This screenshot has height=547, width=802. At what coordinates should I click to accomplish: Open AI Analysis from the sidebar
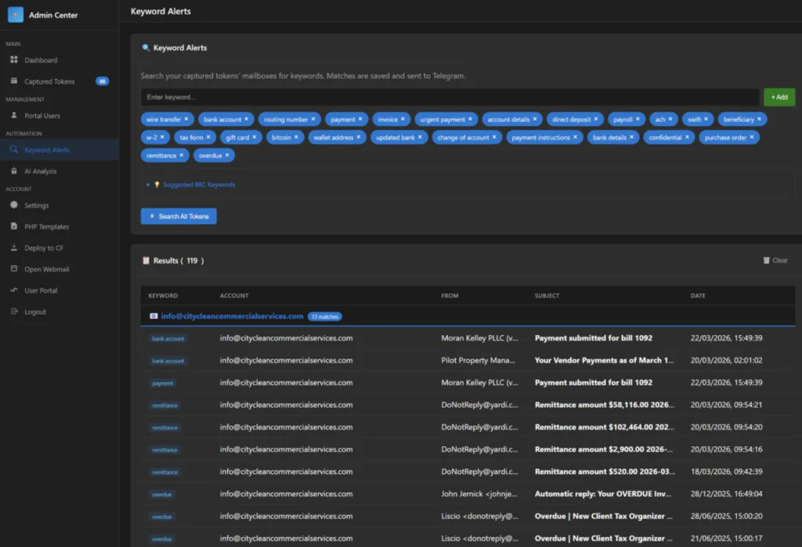14,171
